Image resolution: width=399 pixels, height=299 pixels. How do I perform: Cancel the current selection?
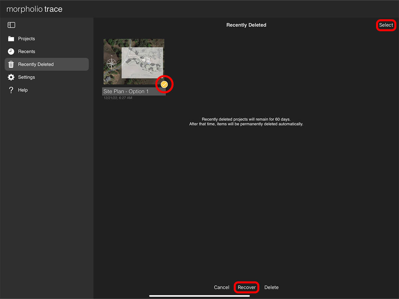(221, 287)
